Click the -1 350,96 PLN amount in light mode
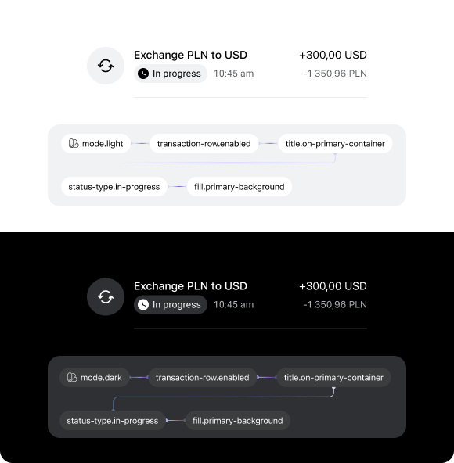454x463 pixels. [335, 74]
